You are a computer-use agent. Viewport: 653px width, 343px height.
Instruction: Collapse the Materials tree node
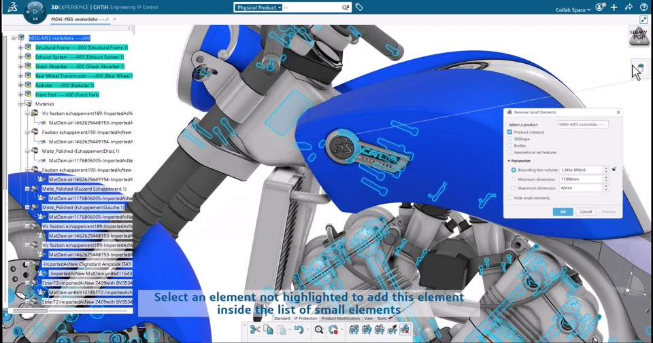pyautogui.click(x=20, y=104)
